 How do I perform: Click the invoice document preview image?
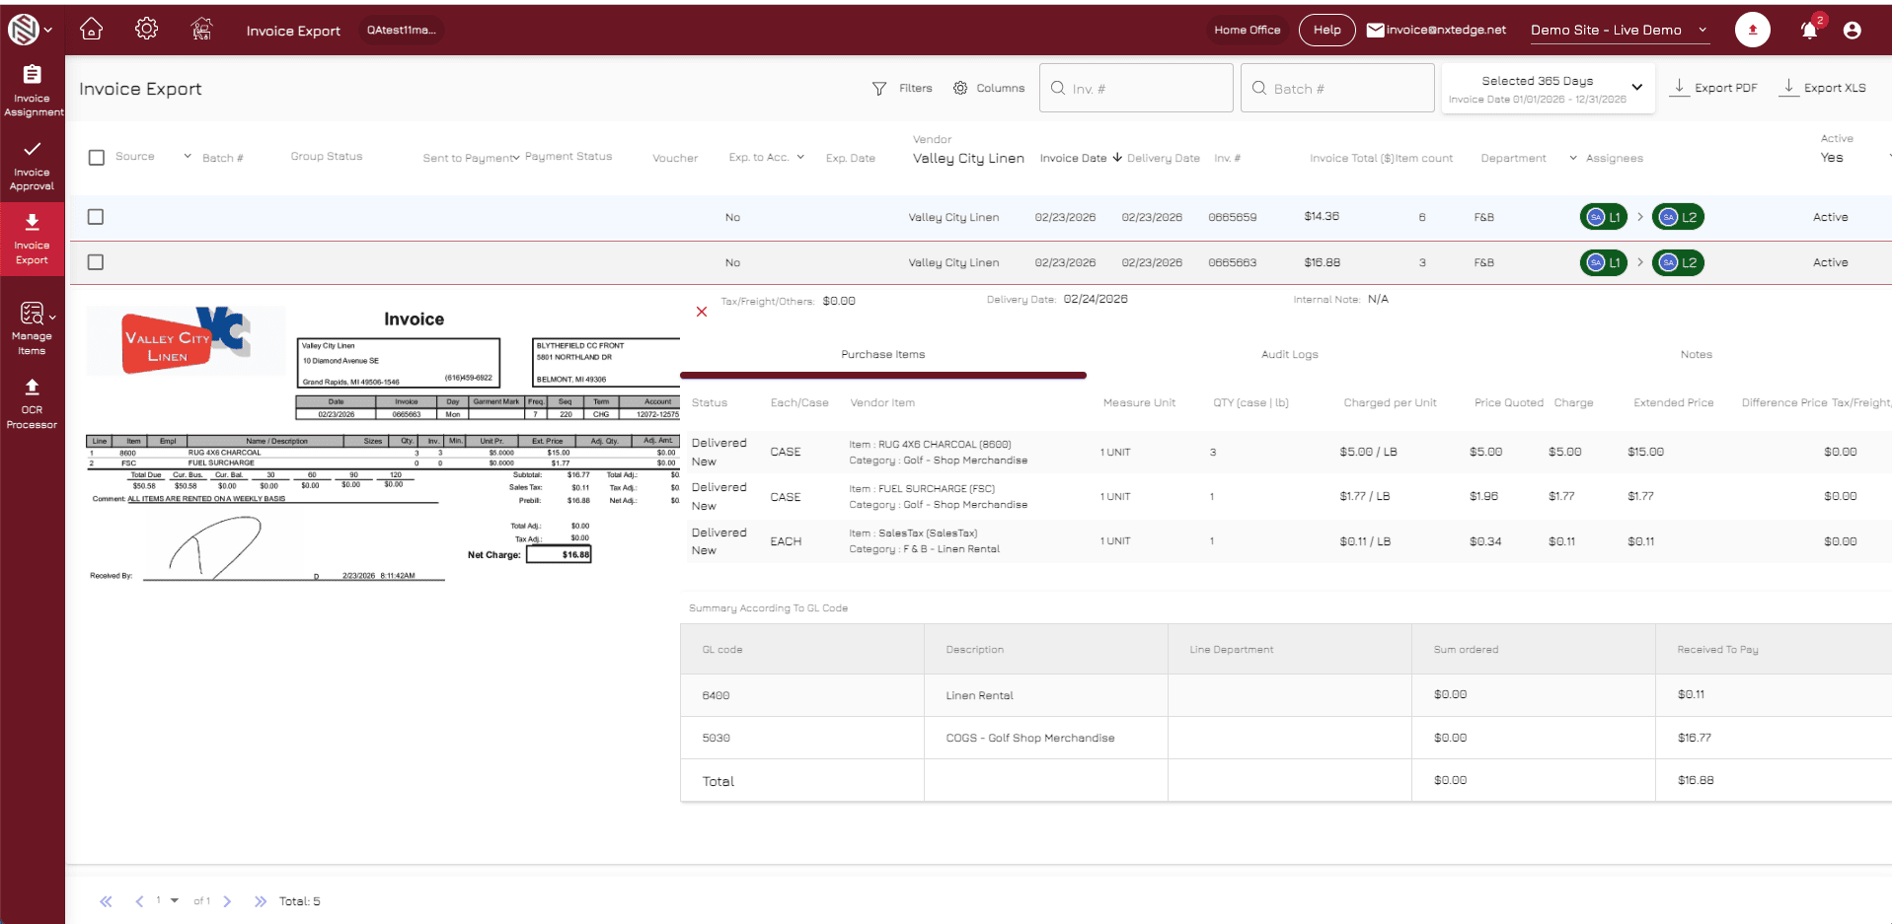point(383,444)
